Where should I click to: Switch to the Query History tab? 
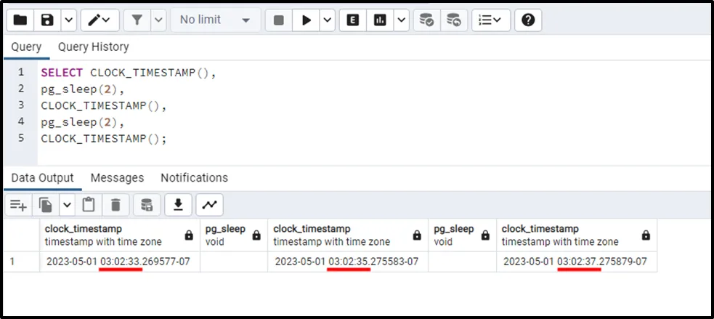(93, 47)
